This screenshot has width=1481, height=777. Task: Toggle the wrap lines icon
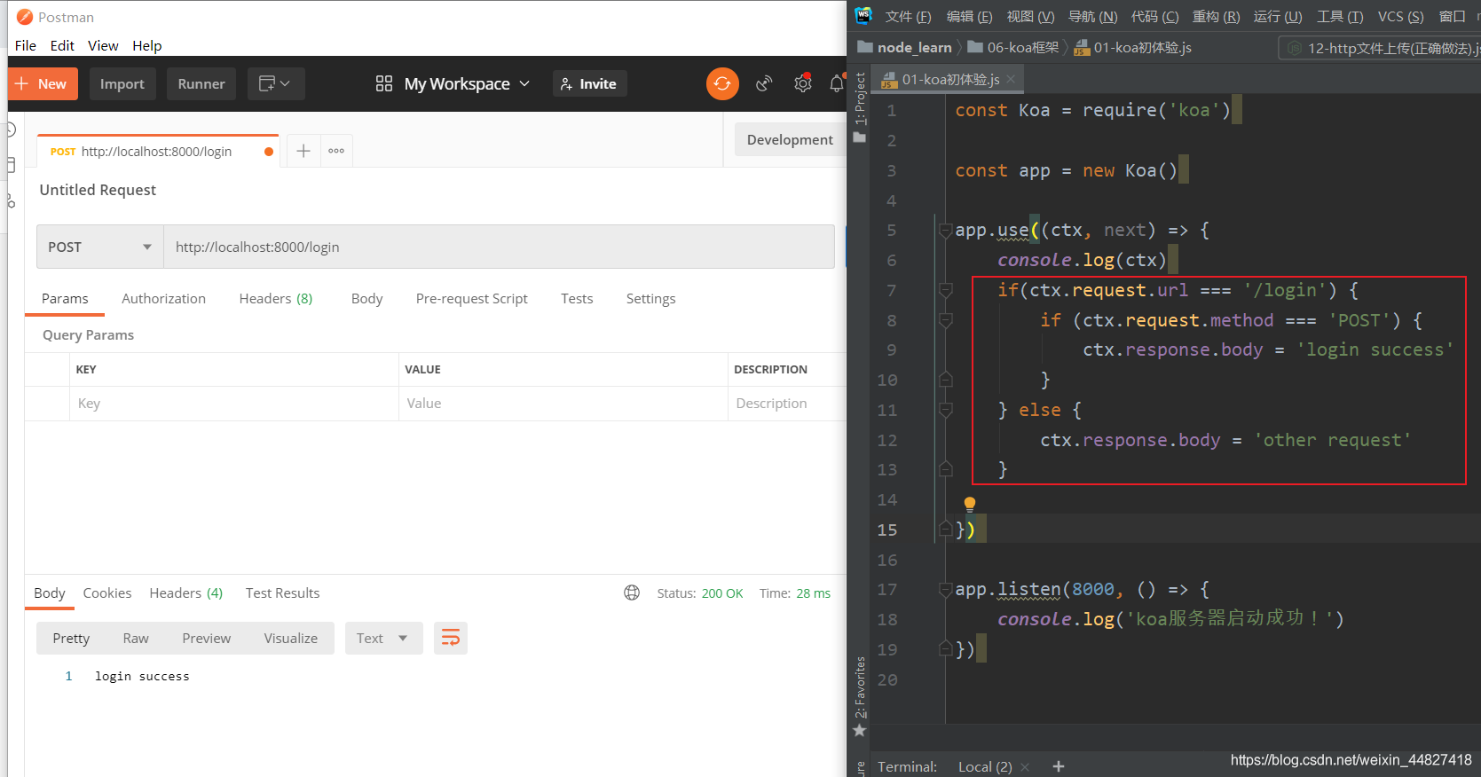451,639
